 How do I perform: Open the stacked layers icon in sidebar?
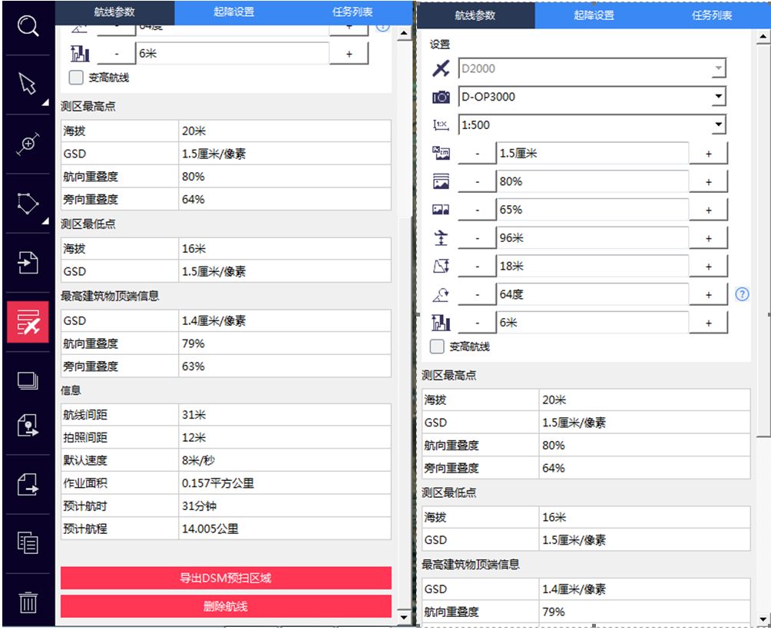28,380
